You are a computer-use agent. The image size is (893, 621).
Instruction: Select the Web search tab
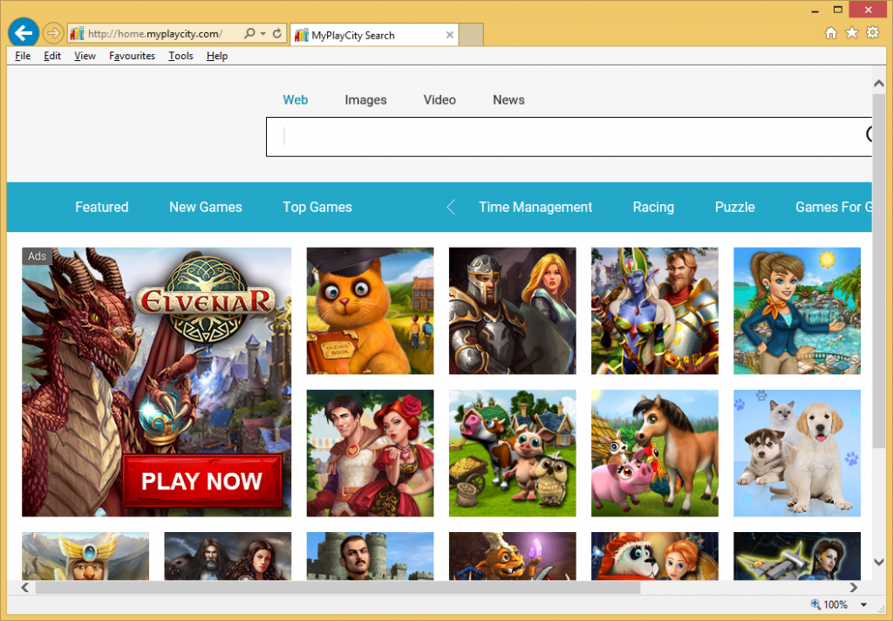click(x=296, y=99)
